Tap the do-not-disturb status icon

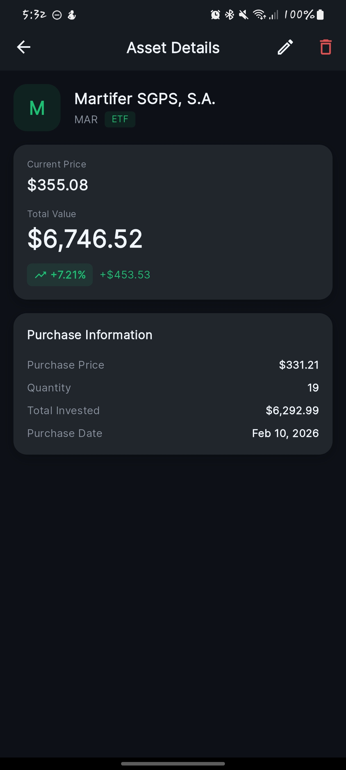(x=57, y=15)
